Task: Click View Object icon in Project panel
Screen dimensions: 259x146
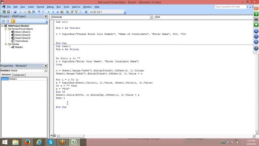Action: [x=8, y=21]
